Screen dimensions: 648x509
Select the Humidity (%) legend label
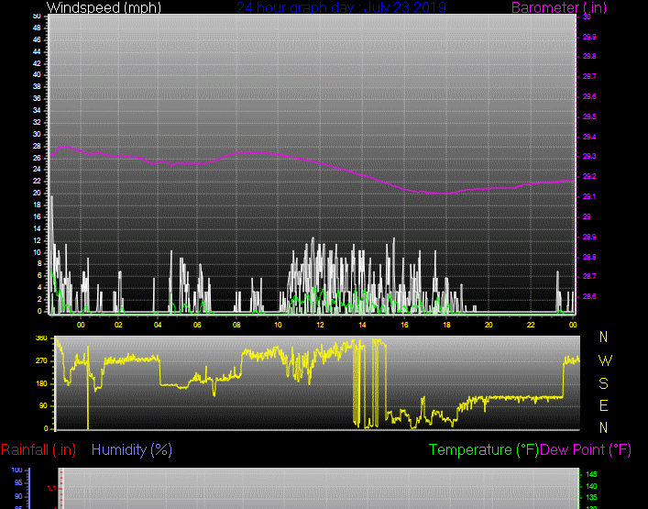click(x=132, y=450)
